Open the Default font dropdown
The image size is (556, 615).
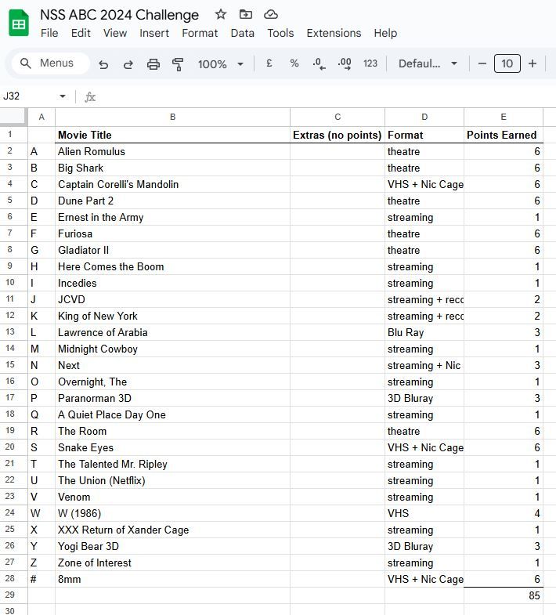(x=428, y=63)
